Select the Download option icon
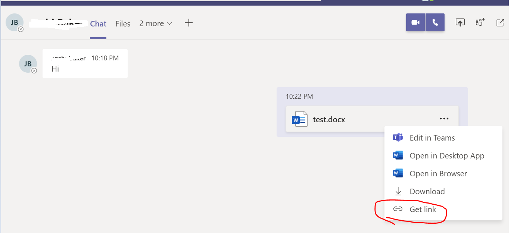 398,191
